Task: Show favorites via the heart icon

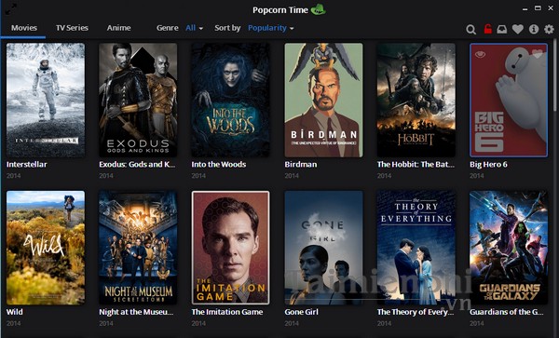Action: [518, 29]
